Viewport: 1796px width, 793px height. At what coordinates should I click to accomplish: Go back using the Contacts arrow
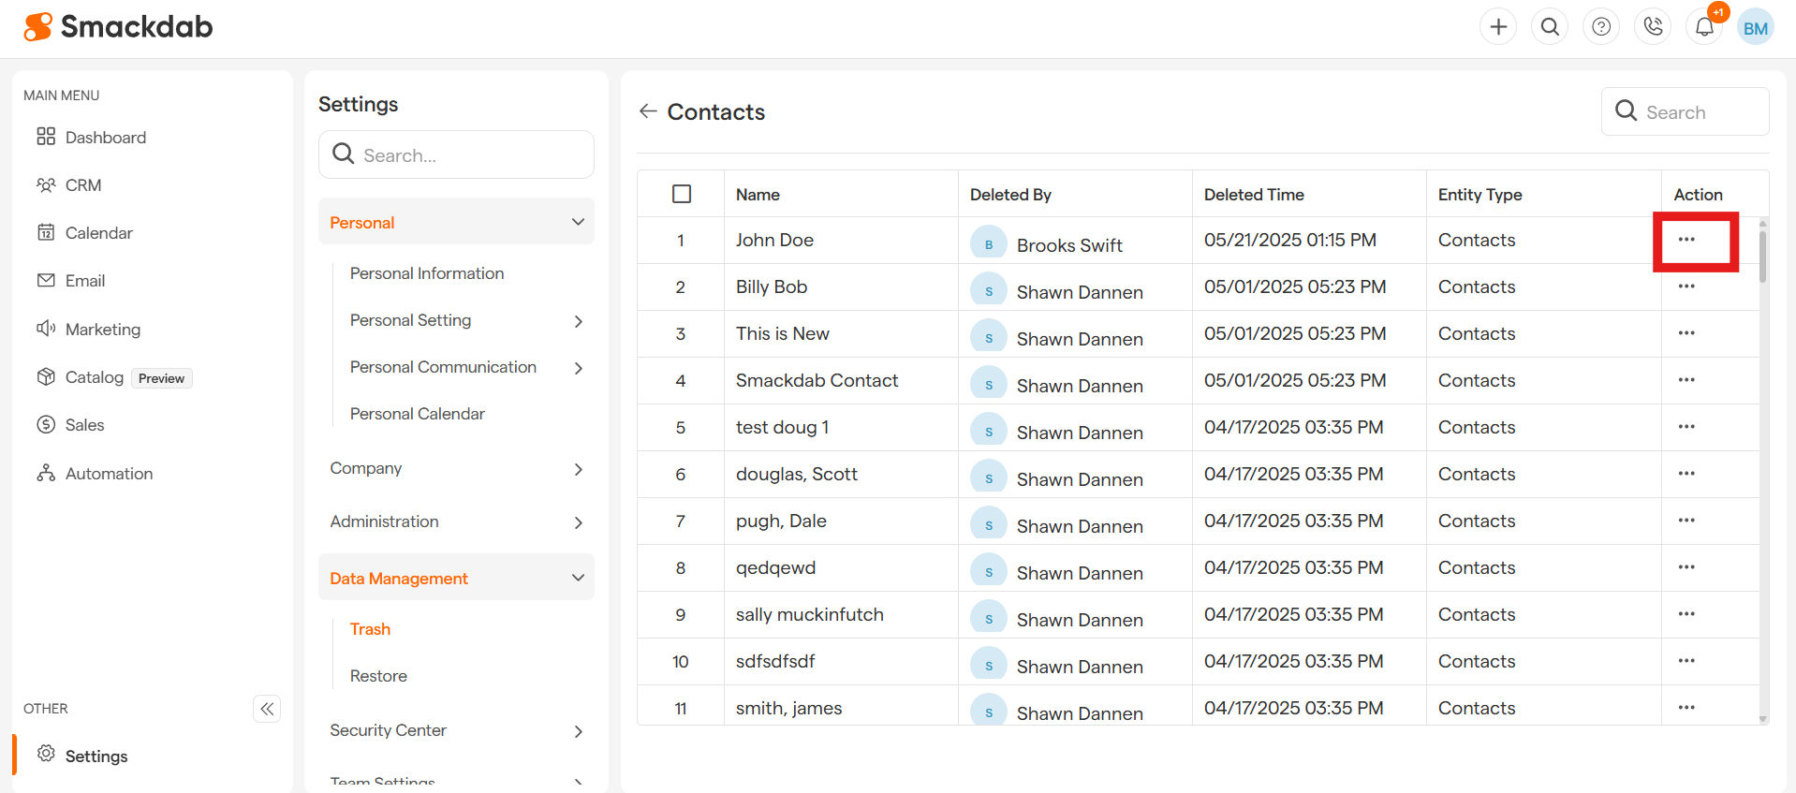pos(648,111)
